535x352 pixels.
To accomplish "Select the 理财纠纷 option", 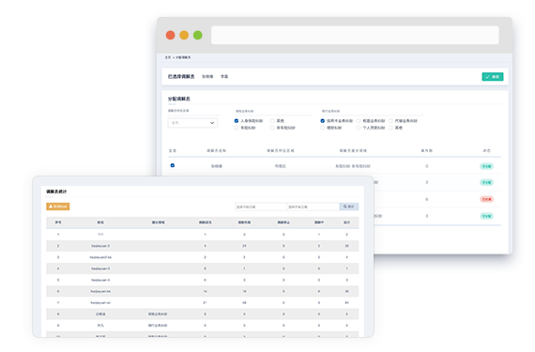I will coord(323,128).
